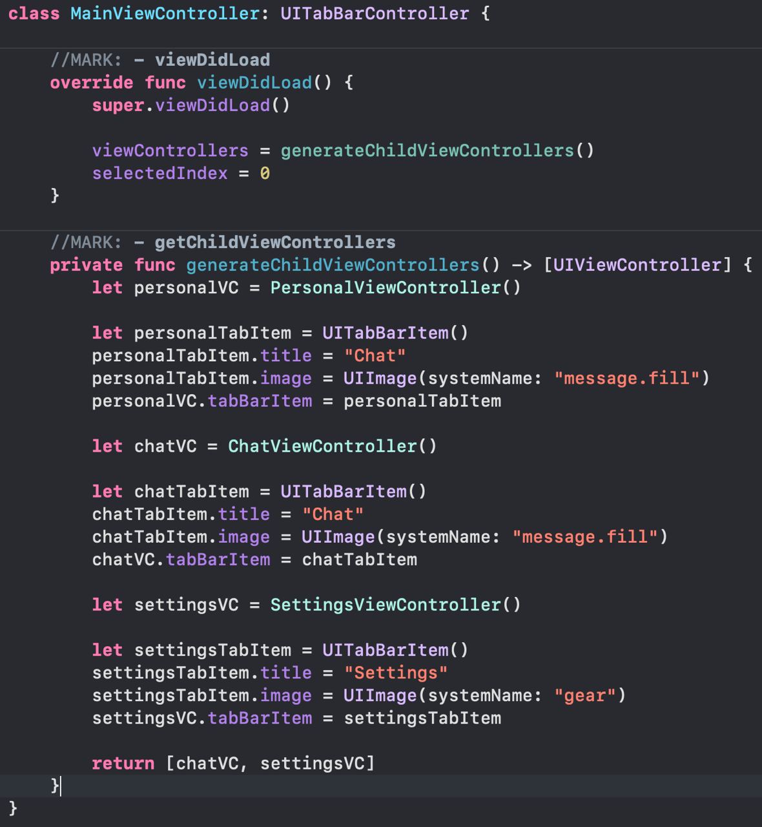Click 'selectedIndex = 0' line
The width and height of the screenshot is (762, 827).
click(x=181, y=173)
